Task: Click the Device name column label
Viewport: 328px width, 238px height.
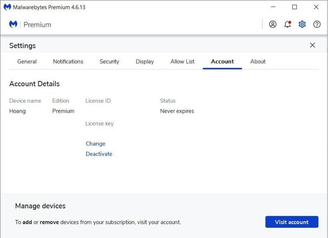Action: [25, 101]
